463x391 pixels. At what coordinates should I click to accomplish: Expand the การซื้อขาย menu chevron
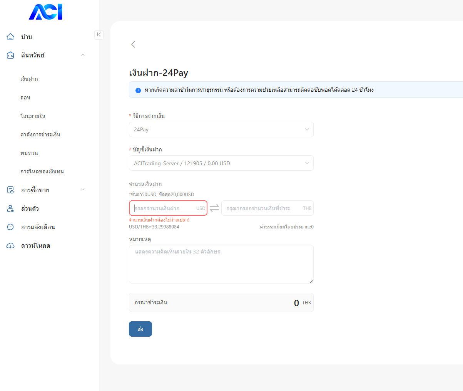coord(83,190)
